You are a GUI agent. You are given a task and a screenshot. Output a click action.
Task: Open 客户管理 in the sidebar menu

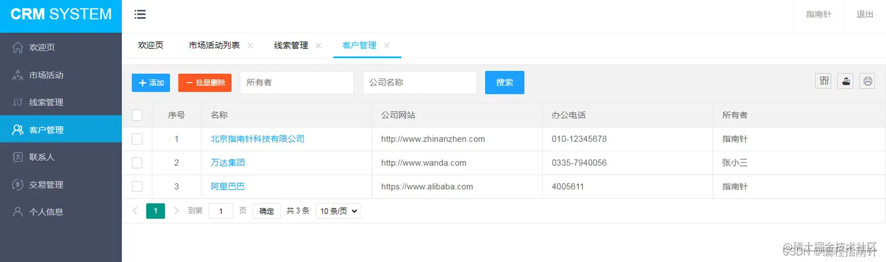[x=61, y=130]
